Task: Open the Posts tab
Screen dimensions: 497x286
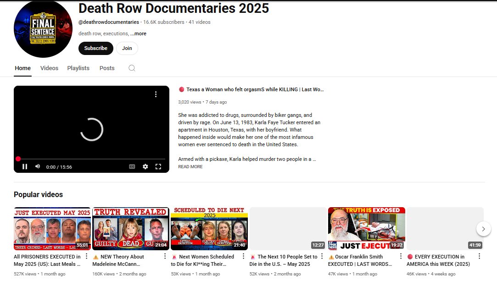Action: pyautogui.click(x=107, y=68)
